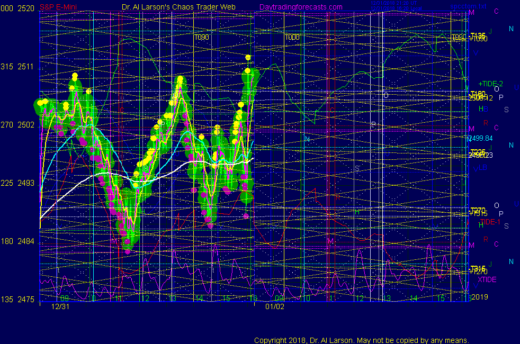
Task: Click the red 'TIDE-1' legend label
Action: click(490, 222)
